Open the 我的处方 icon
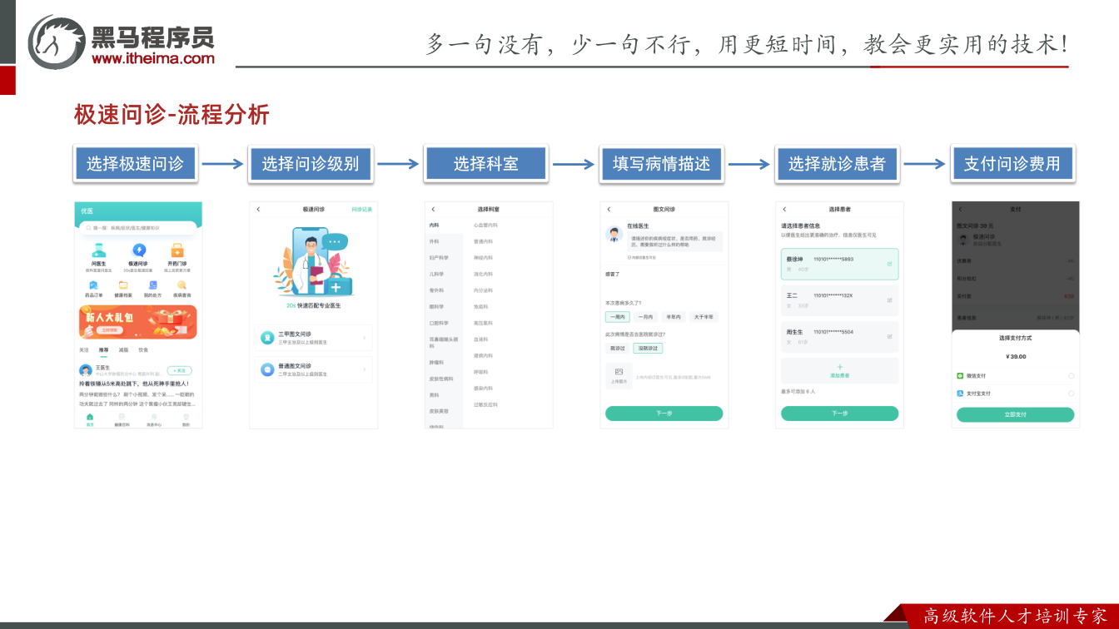 pyautogui.click(x=153, y=285)
